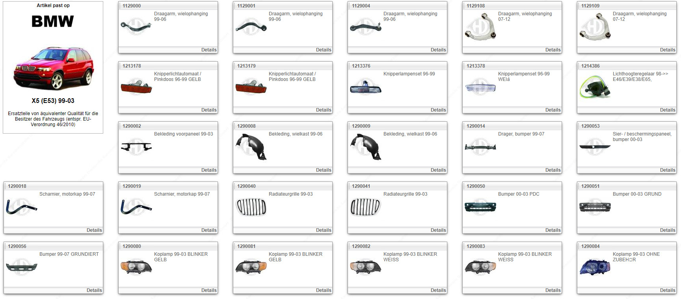Viewport: 681px width, 299px height.
Task: Open Details for part 1290053
Action: point(668,170)
